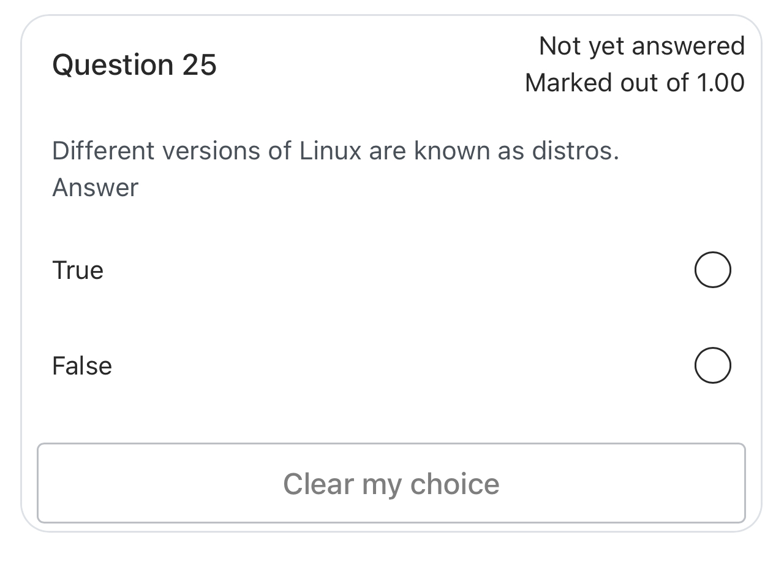Click the Answer label below the question

pos(95,187)
